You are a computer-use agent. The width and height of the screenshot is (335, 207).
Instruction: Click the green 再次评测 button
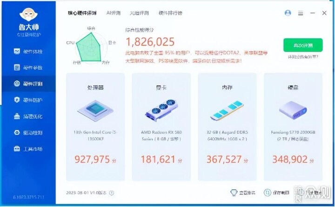(303, 45)
